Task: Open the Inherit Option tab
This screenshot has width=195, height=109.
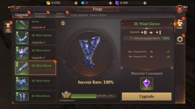Action: click(x=98, y=15)
